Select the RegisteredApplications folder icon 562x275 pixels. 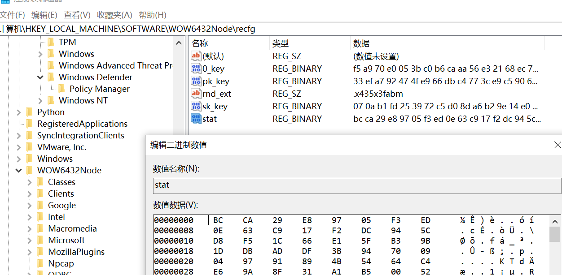pyautogui.click(x=29, y=124)
